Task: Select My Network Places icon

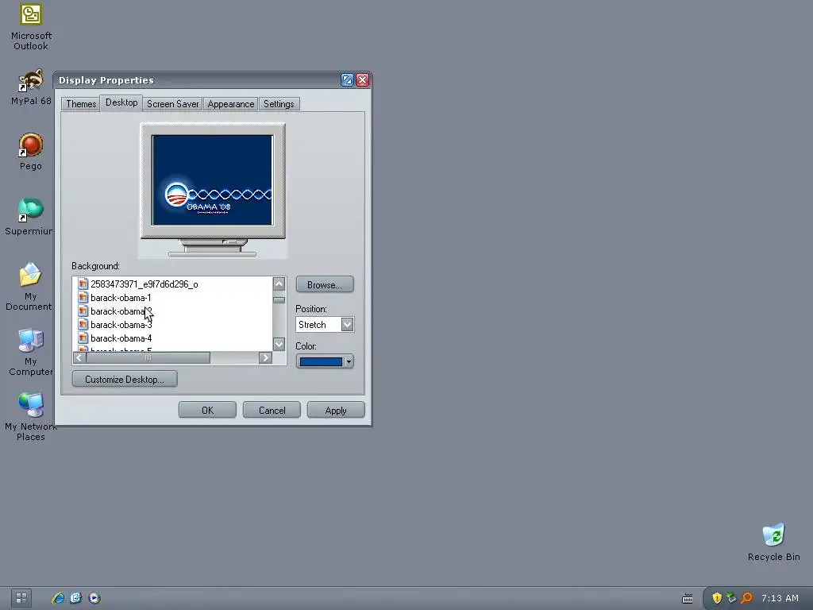Action: pyautogui.click(x=31, y=416)
